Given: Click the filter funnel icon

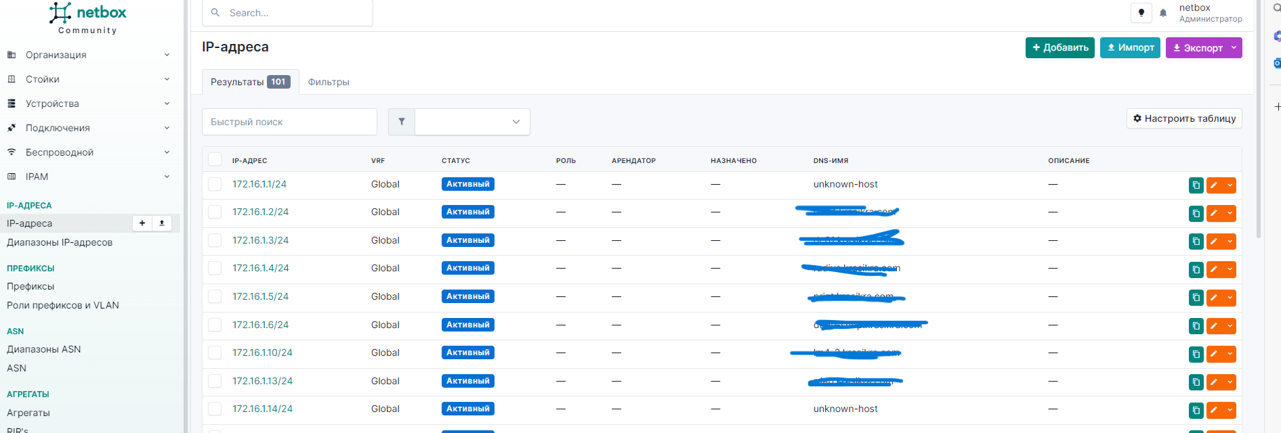Looking at the screenshot, I should pos(402,122).
